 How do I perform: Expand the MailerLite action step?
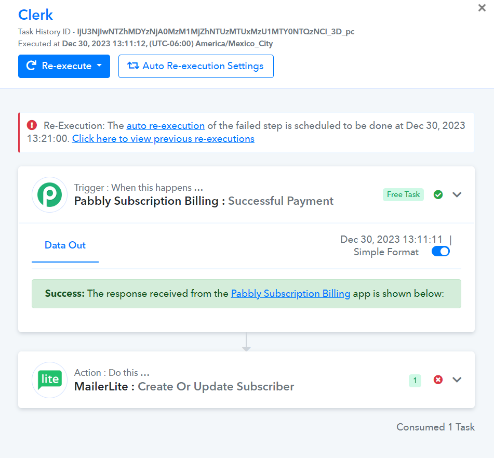[457, 380]
